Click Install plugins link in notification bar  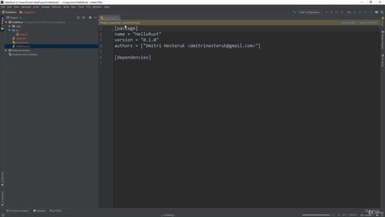click(348, 23)
